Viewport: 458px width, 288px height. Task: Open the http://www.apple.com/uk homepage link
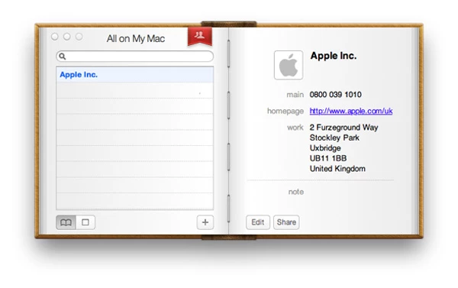[351, 111]
